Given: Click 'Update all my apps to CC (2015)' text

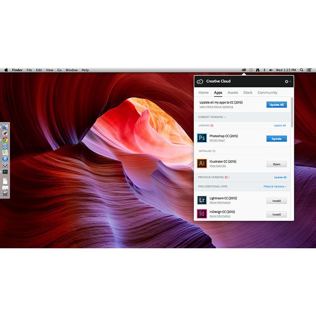Looking at the screenshot, I should [221, 102].
